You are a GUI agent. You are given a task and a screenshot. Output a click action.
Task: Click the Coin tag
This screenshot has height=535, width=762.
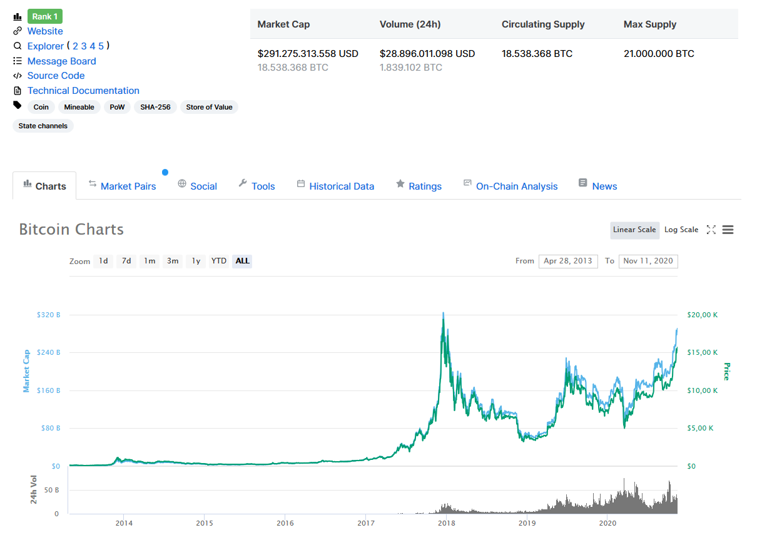tap(41, 107)
